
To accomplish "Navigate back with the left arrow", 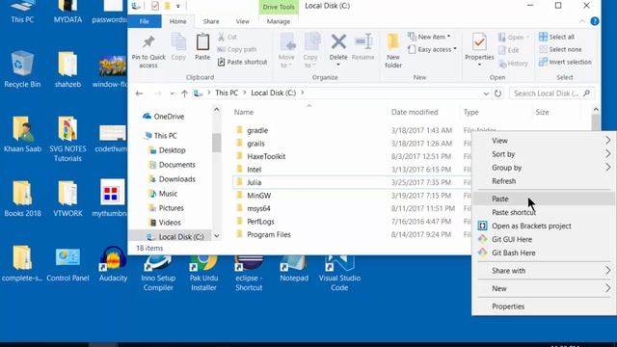I will (x=139, y=93).
